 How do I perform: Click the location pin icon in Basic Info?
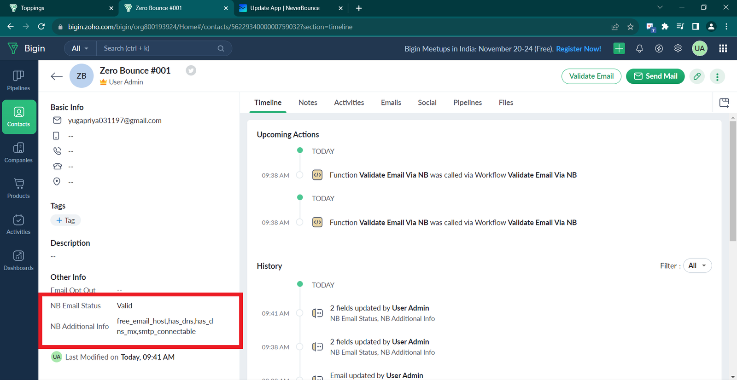[x=57, y=181]
